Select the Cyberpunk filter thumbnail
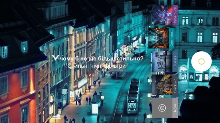 (165, 15)
